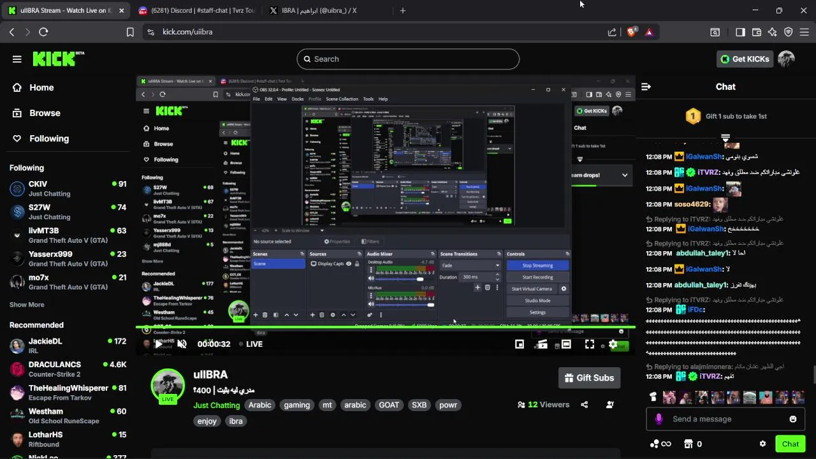Click the powr tag
Image resolution: width=816 pixels, height=459 pixels.
pos(448,405)
